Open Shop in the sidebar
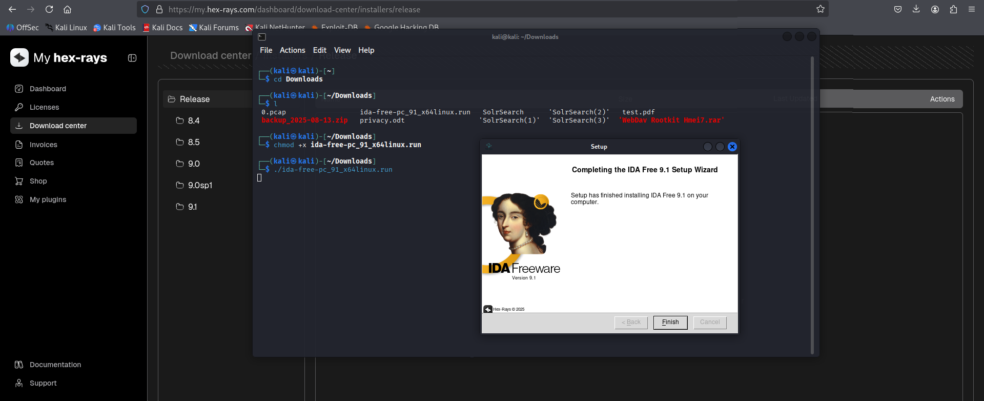This screenshot has height=401, width=984. point(73,181)
